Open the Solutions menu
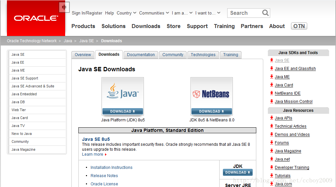 tap(113, 26)
